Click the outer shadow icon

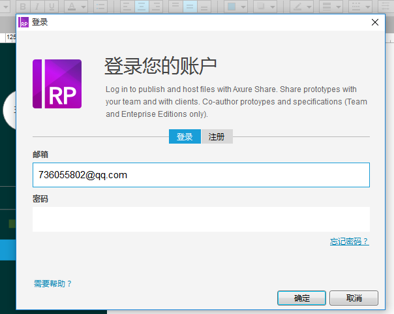[261, 7]
